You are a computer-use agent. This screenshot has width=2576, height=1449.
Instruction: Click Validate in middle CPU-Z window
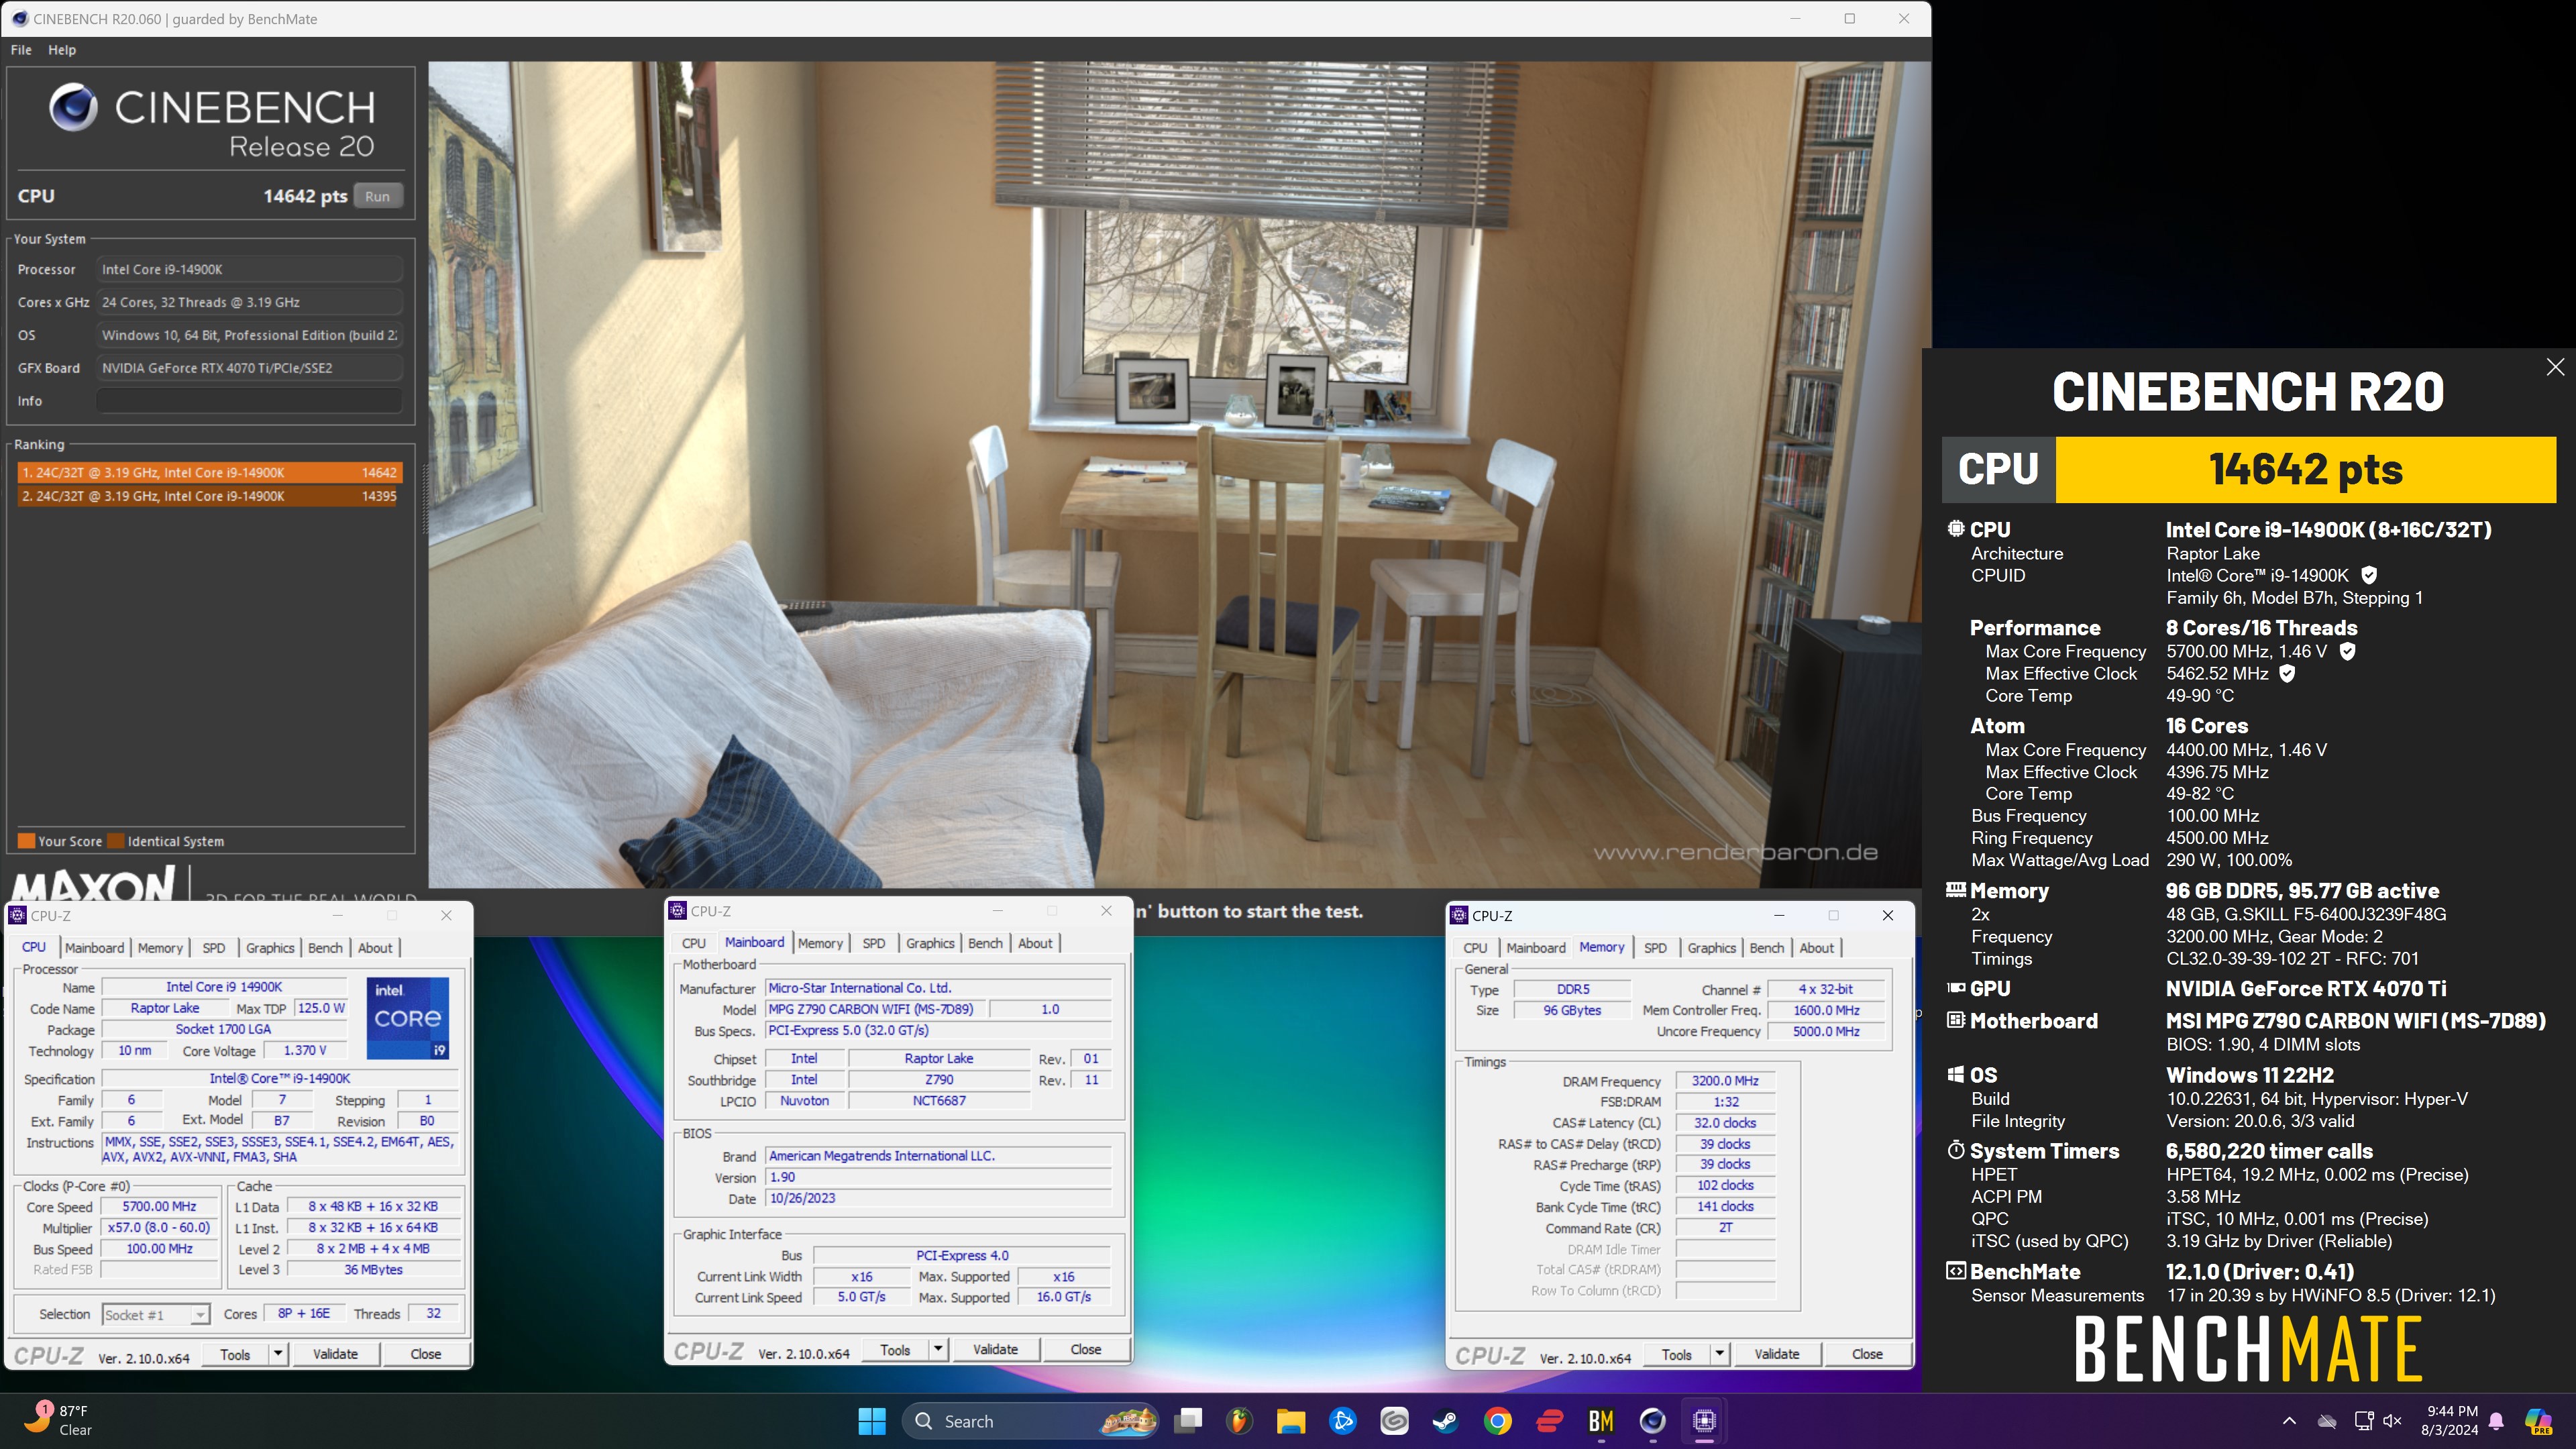995,1350
